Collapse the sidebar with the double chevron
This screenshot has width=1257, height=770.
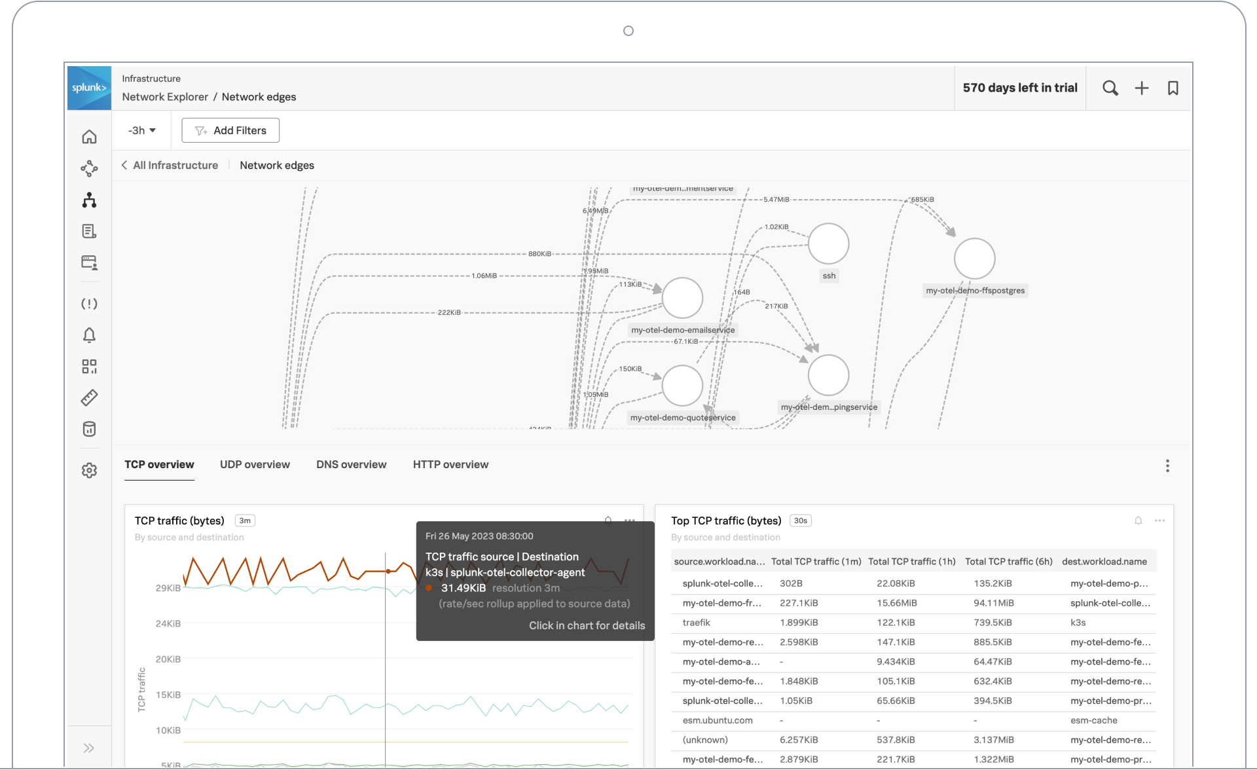coord(89,747)
